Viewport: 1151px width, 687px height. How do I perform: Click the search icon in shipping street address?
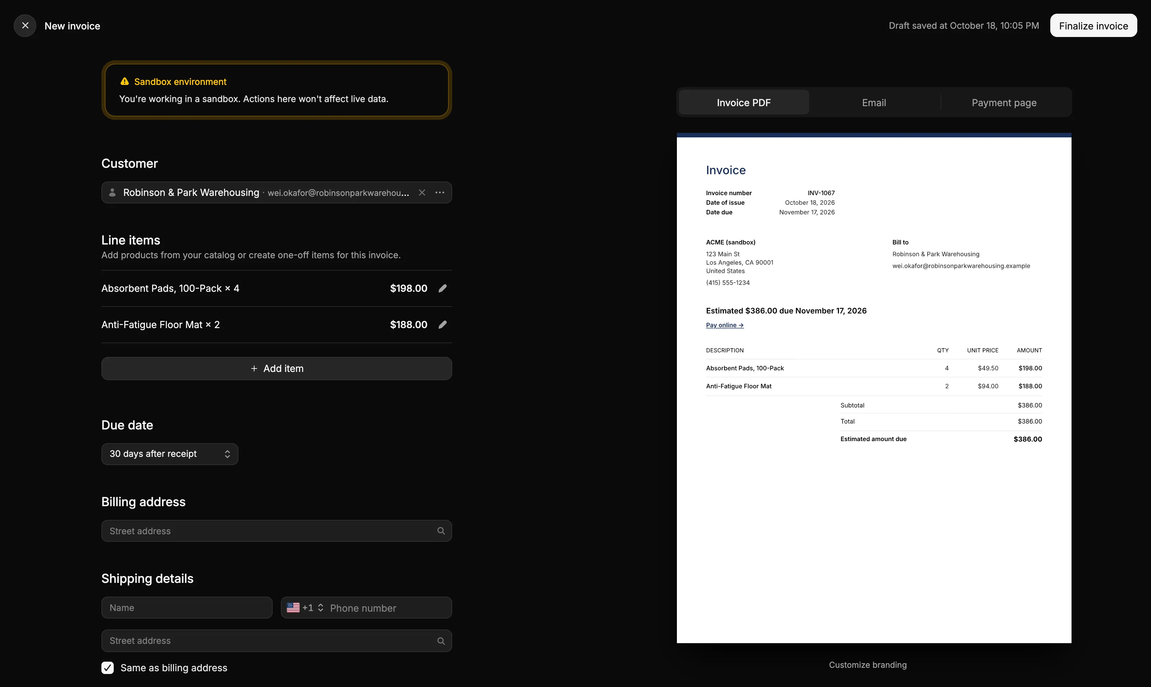[x=441, y=641]
